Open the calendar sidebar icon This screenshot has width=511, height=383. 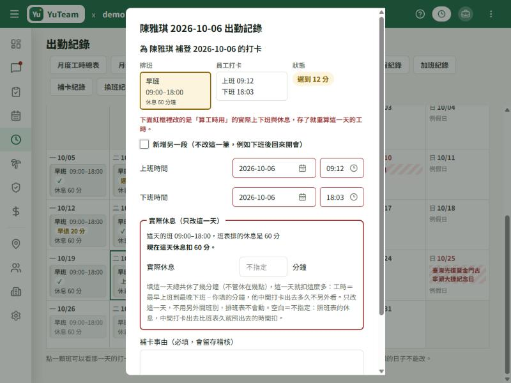pos(15,116)
